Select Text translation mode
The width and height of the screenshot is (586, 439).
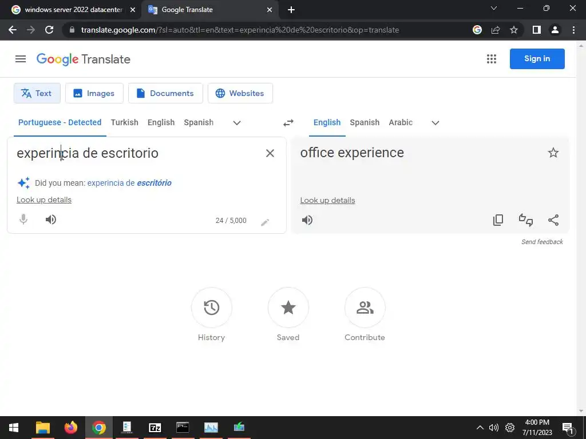click(37, 93)
